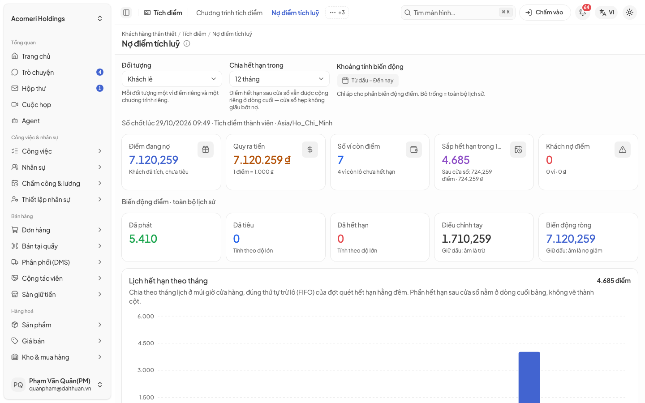Open user menu for Phạm Văn Quân

pos(57,385)
